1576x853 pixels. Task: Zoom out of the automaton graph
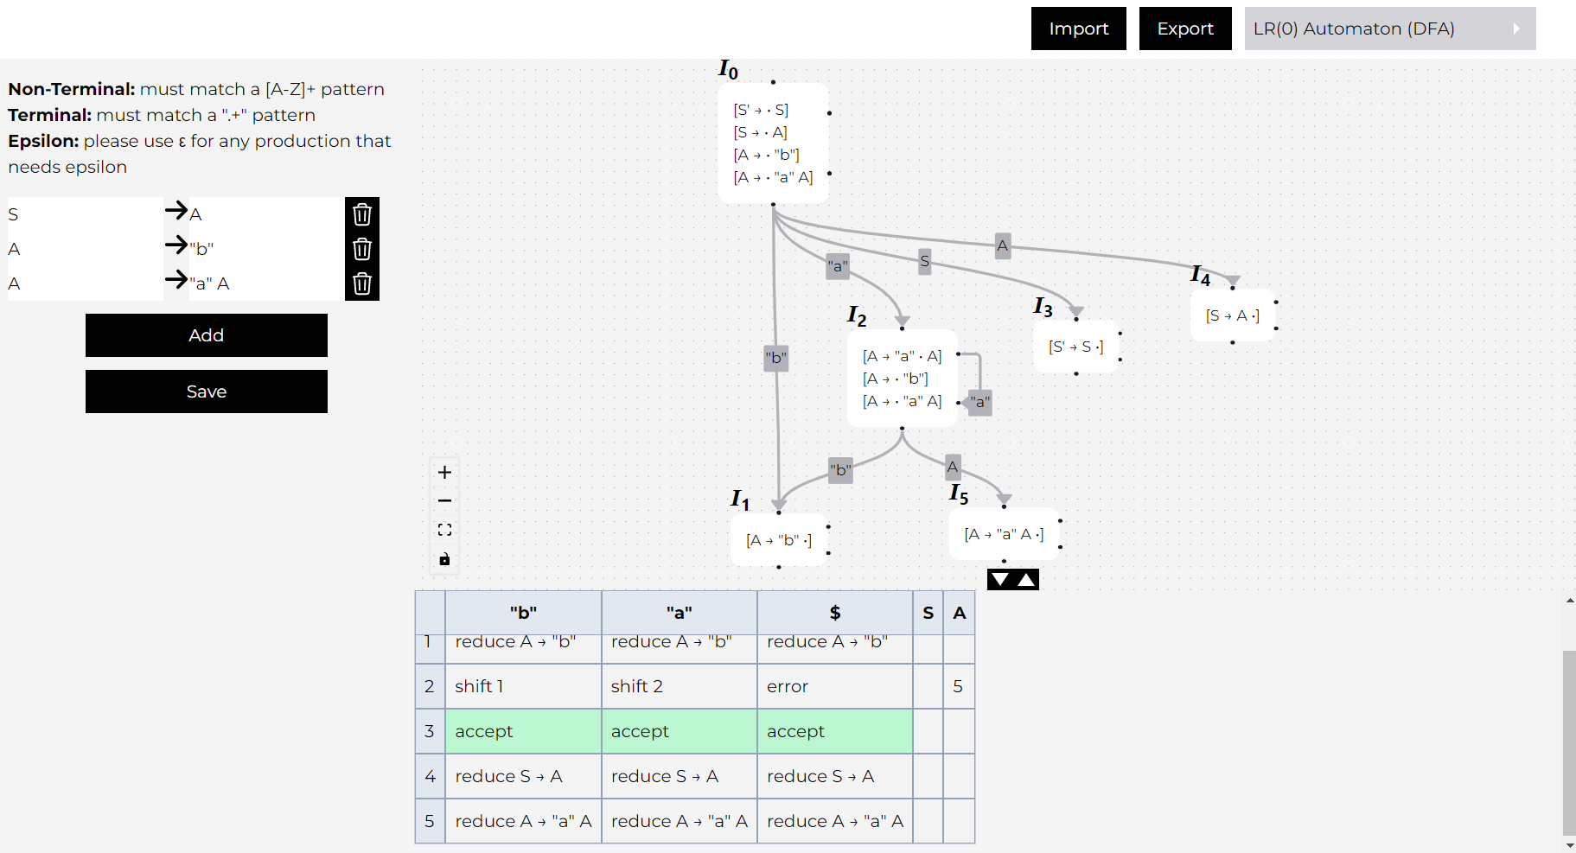pos(444,501)
